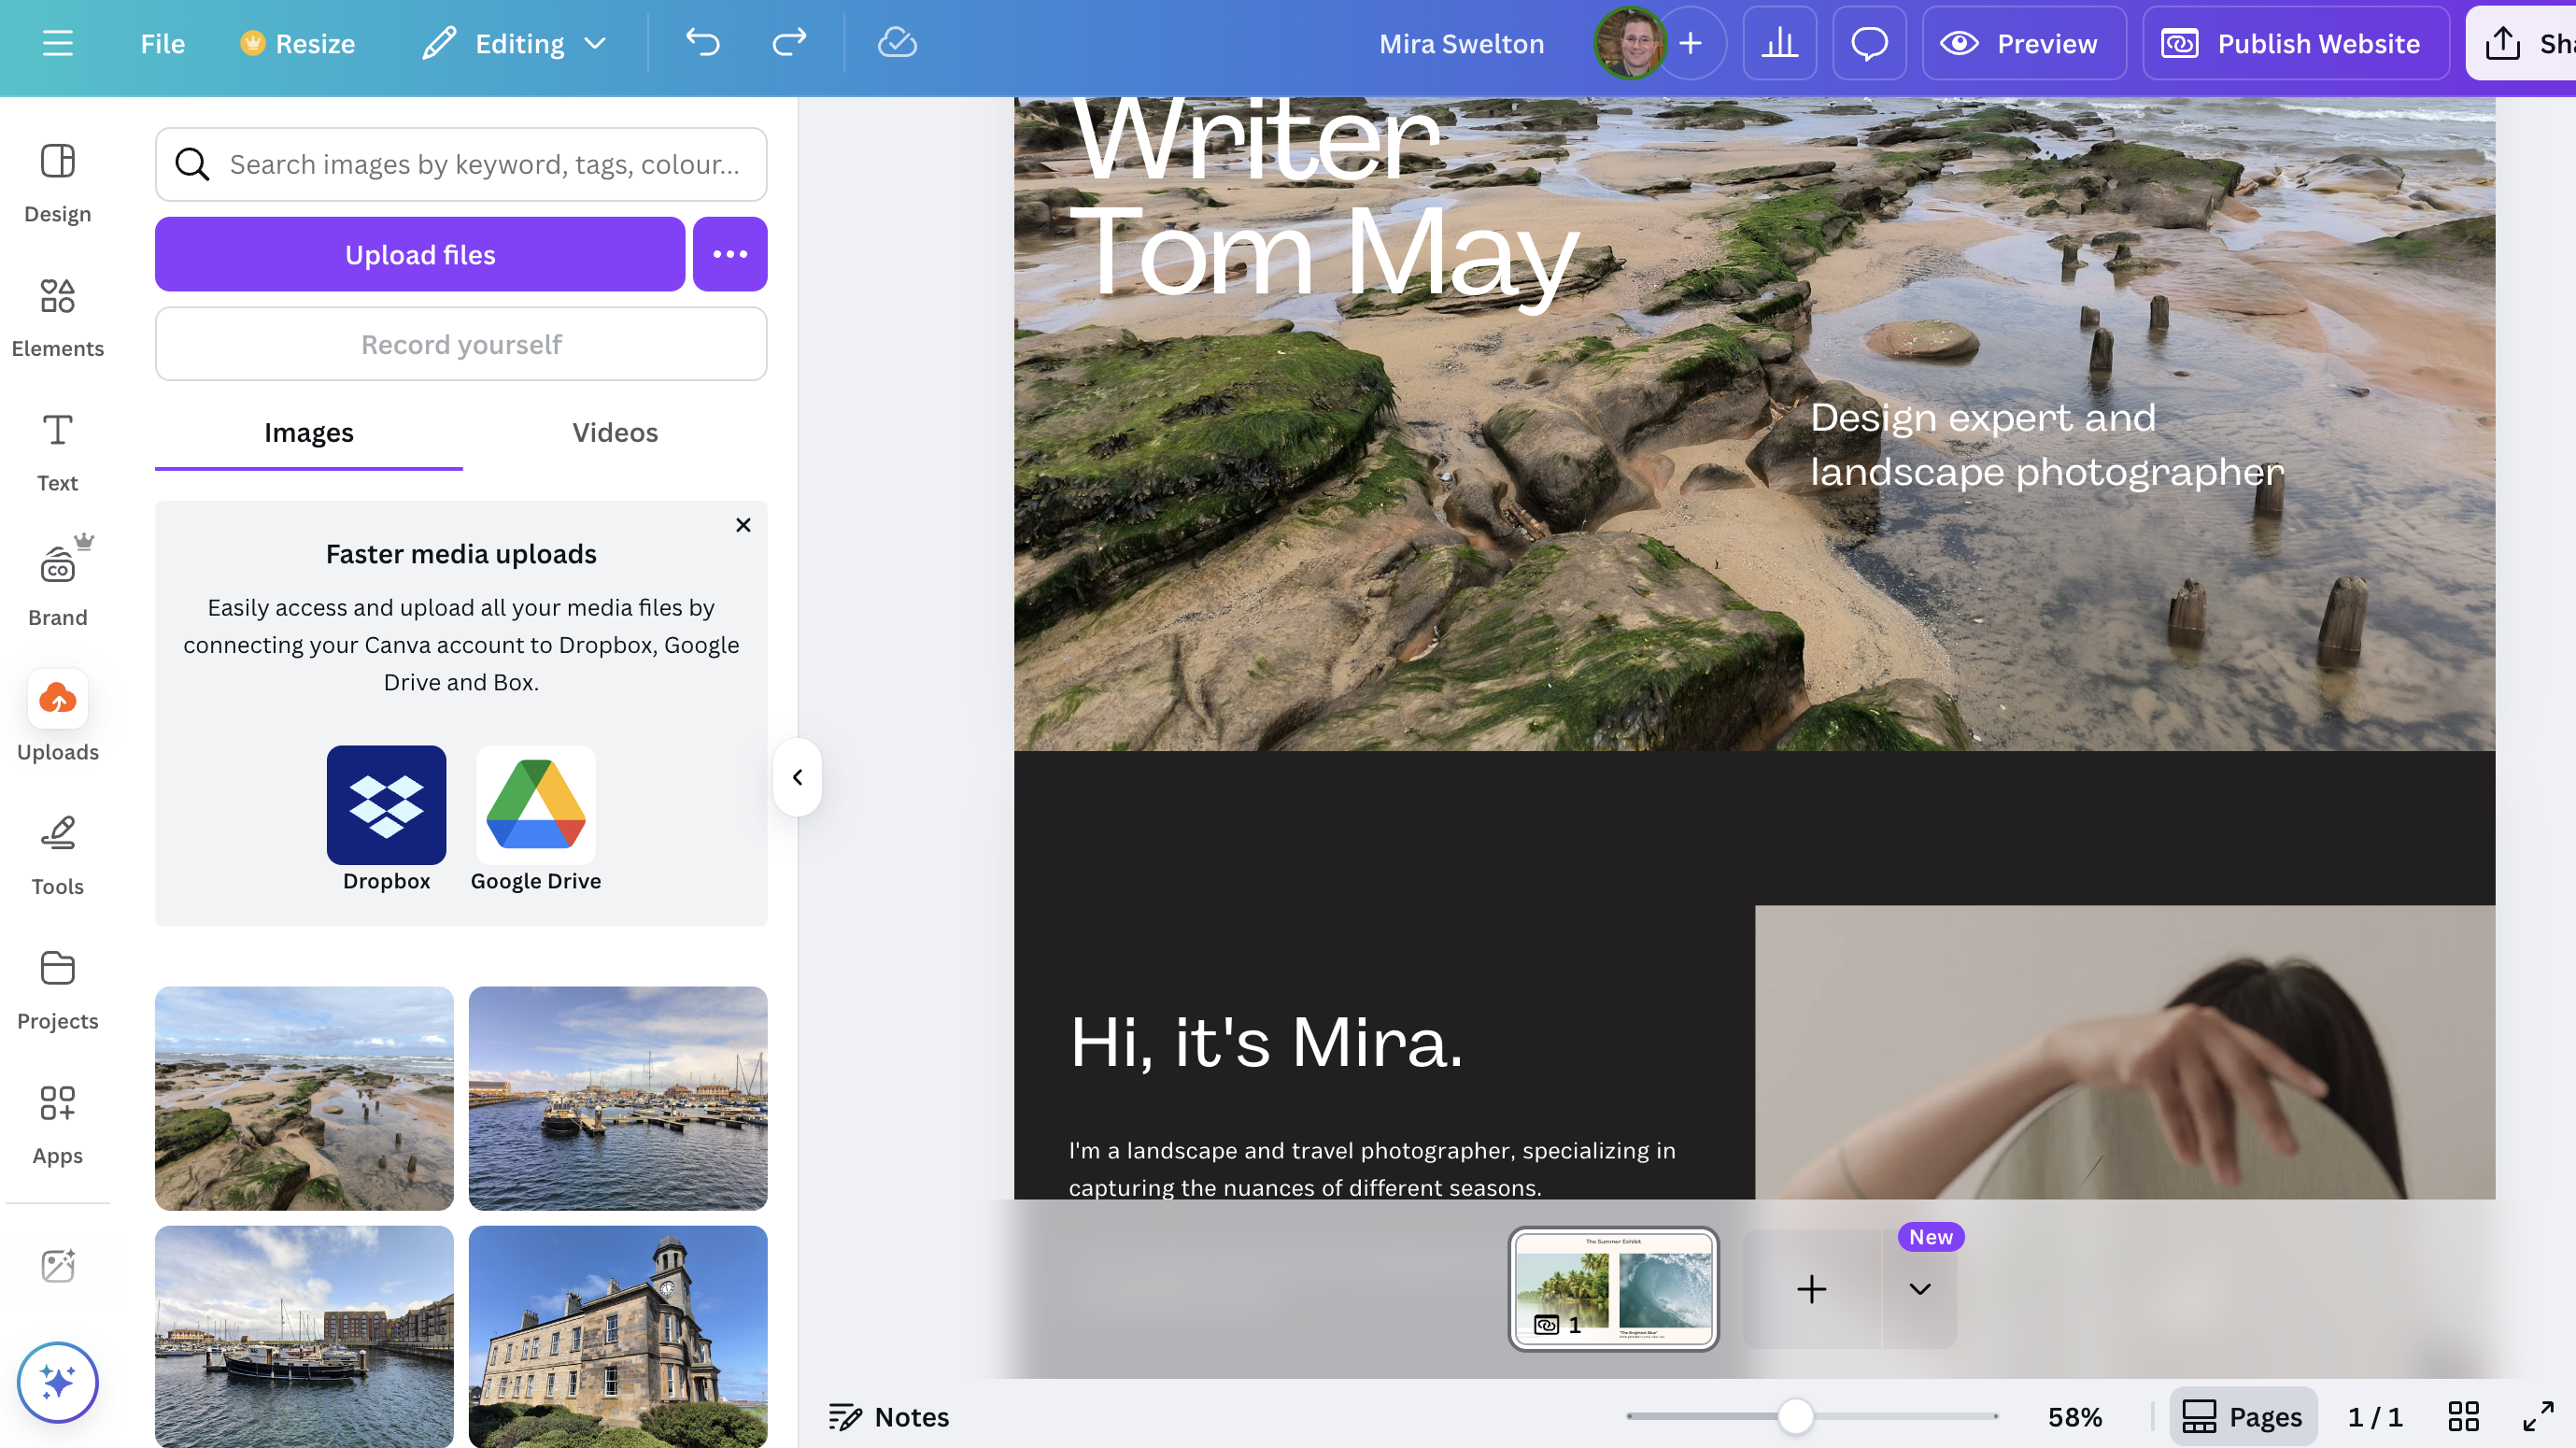The width and height of the screenshot is (2576, 1448).
Task: Open the Notes panel
Action: click(x=888, y=1416)
